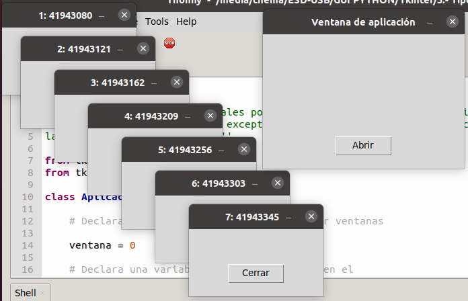Close window titled 2: 41943121
468x301 pixels.
click(x=143, y=48)
